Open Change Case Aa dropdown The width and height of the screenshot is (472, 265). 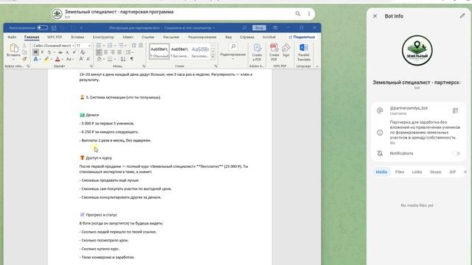tap(69, 59)
